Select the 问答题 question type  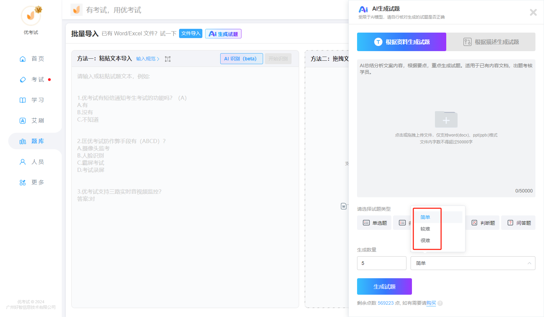pyautogui.click(x=518, y=223)
